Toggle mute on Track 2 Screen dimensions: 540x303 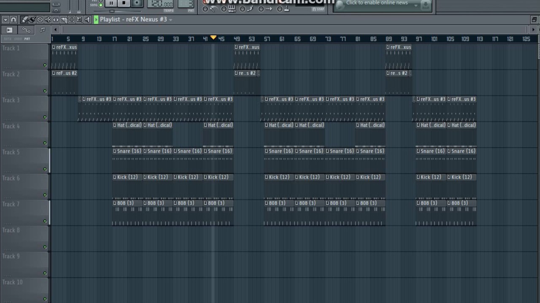point(45,91)
